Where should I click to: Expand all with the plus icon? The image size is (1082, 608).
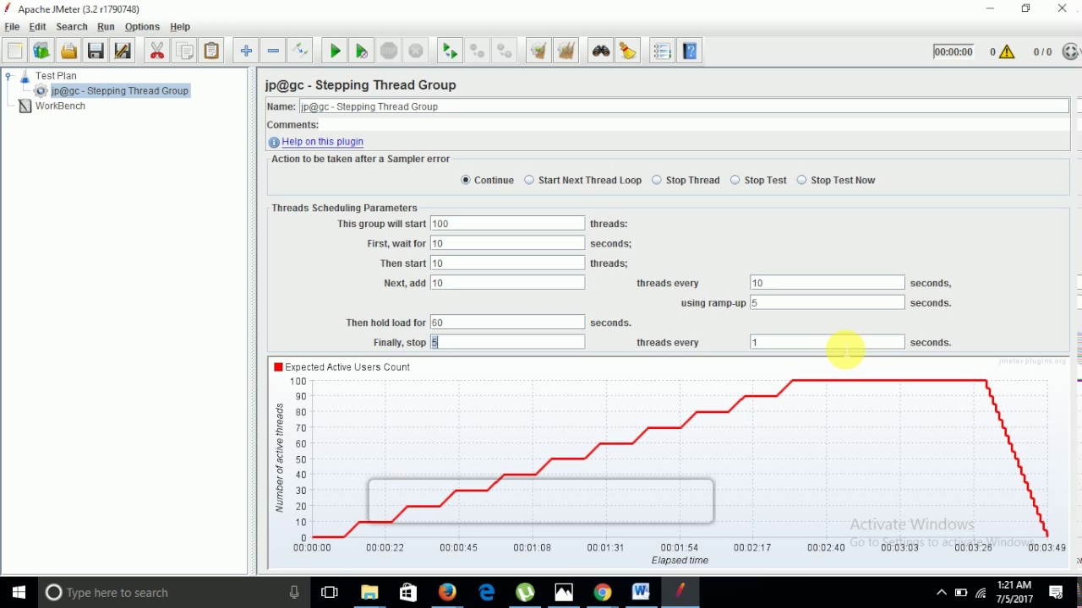(x=246, y=52)
